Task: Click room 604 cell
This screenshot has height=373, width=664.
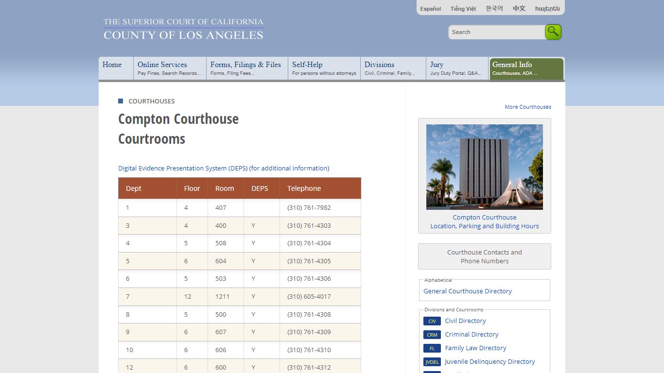Action: pos(226,261)
